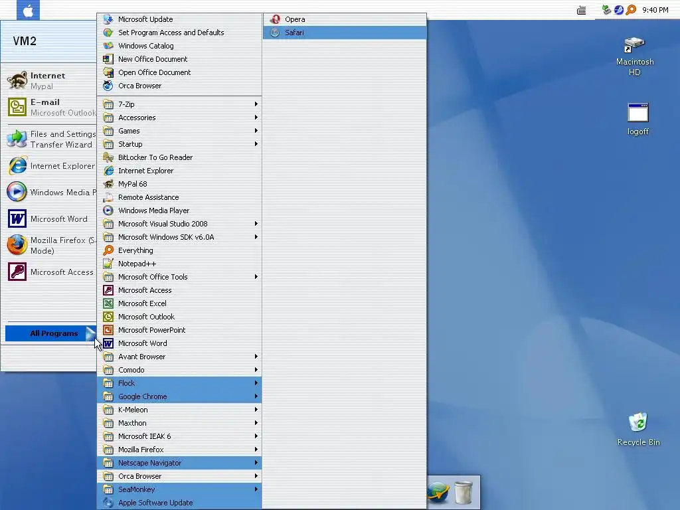
Task: Click the New Office Document icon
Action: click(x=108, y=59)
